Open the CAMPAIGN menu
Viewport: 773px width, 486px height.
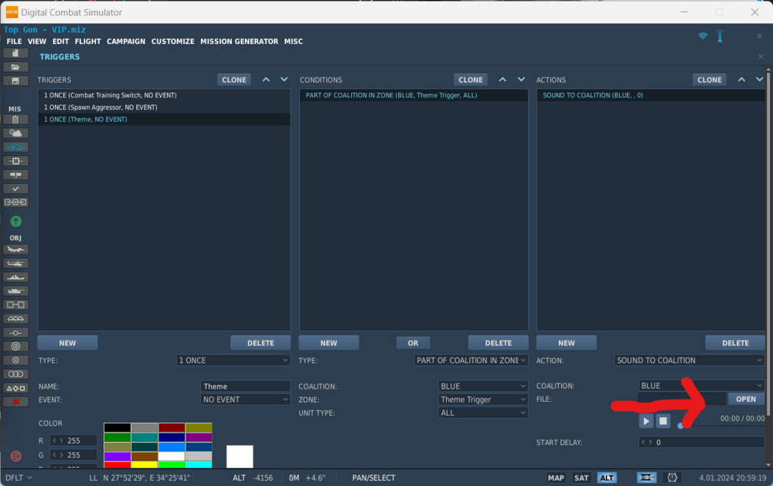tap(126, 42)
